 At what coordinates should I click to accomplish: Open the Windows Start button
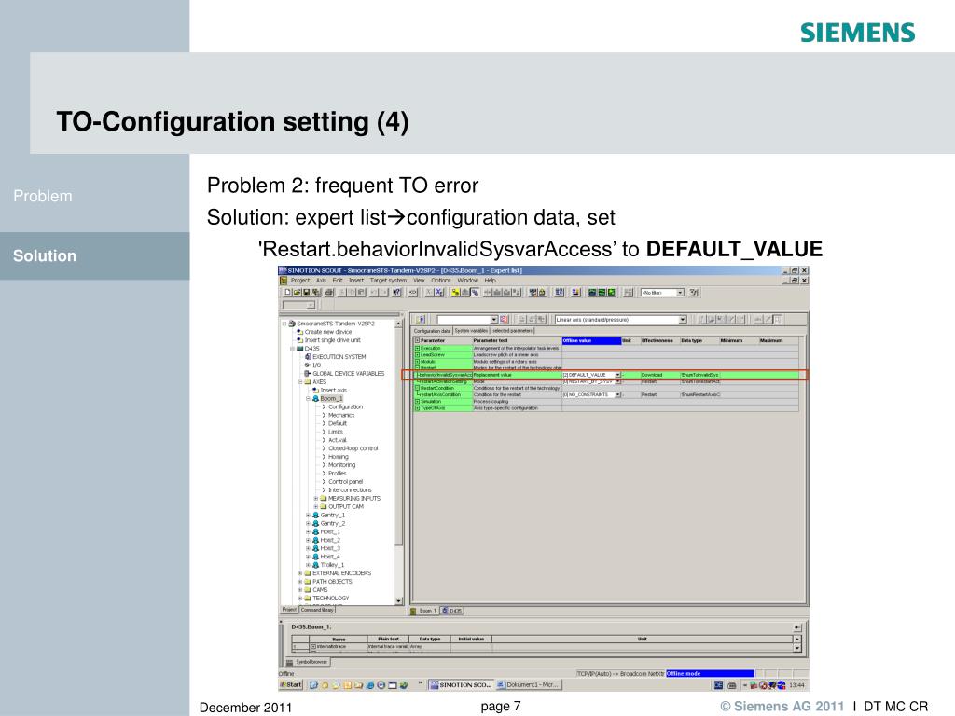291,685
